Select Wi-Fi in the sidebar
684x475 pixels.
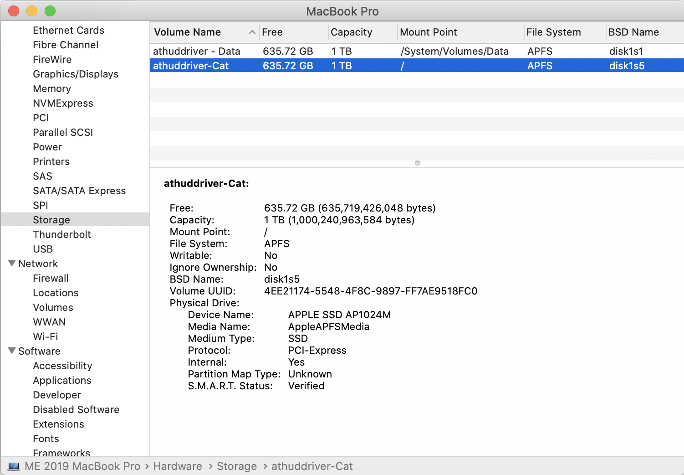pyautogui.click(x=46, y=336)
